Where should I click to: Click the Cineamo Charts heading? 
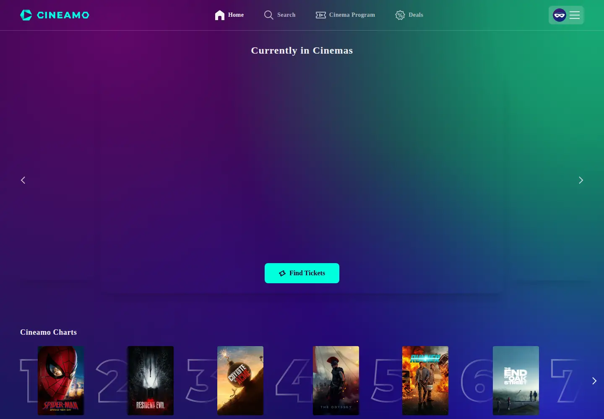pyautogui.click(x=49, y=332)
